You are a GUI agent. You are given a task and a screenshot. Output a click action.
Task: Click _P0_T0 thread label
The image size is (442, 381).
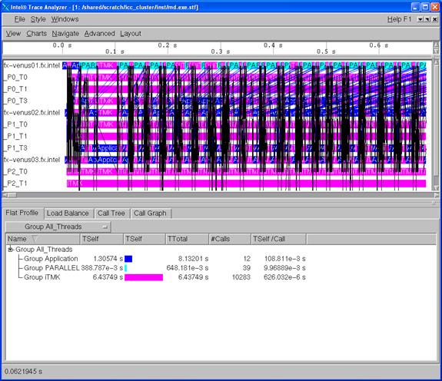point(16,77)
